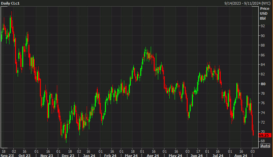Click the Daily CLc1 chart title
This screenshot has width=273, height=157.
click(10, 3)
